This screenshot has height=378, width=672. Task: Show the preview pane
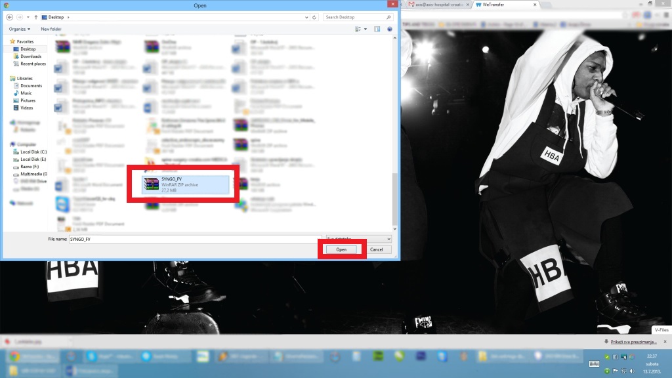tap(377, 29)
